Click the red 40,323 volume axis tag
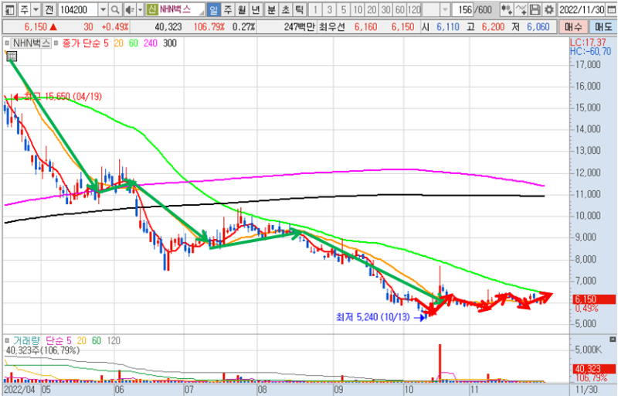The width and height of the screenshot is (618, 396). (594, 369)
